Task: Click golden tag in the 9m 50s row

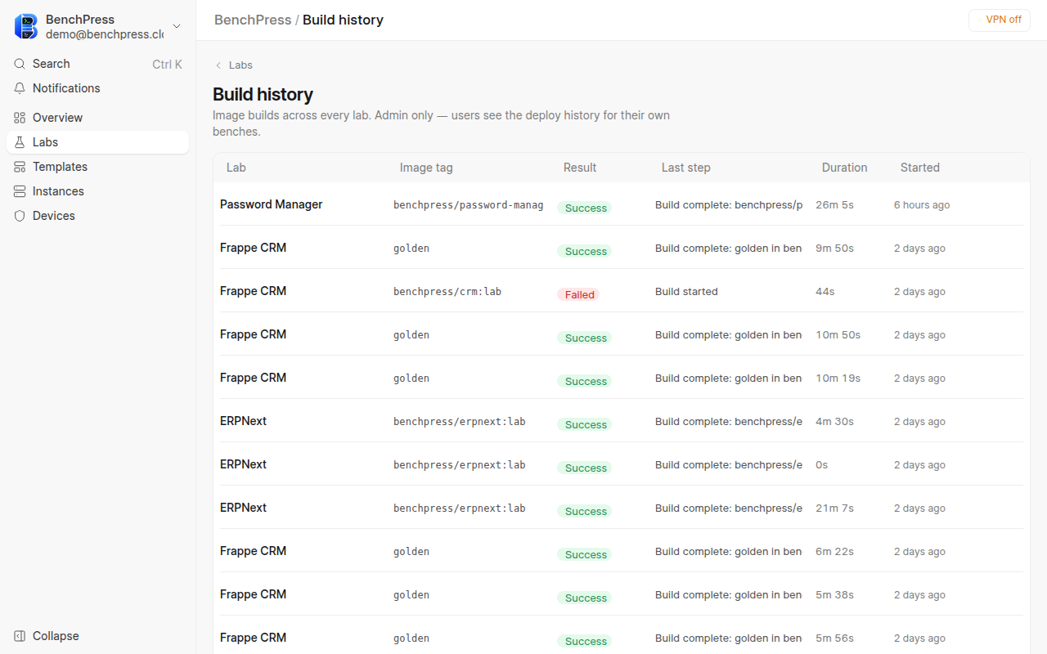Action: click(411, 249)
